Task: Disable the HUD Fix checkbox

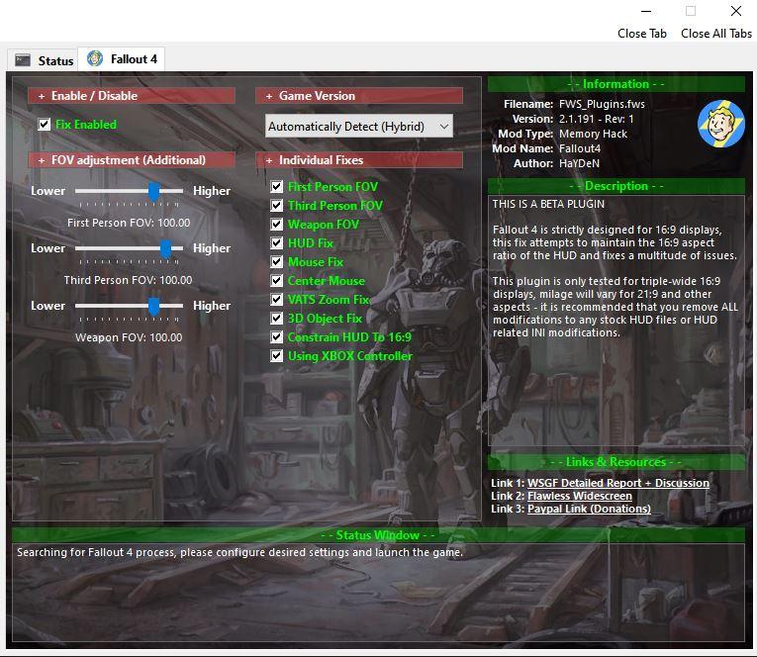Action: (277, 243)
